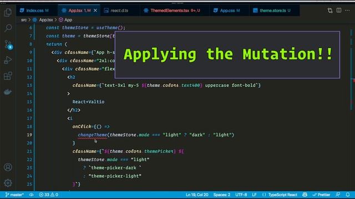Click the "theme-picker-light" string

(115, 176)
